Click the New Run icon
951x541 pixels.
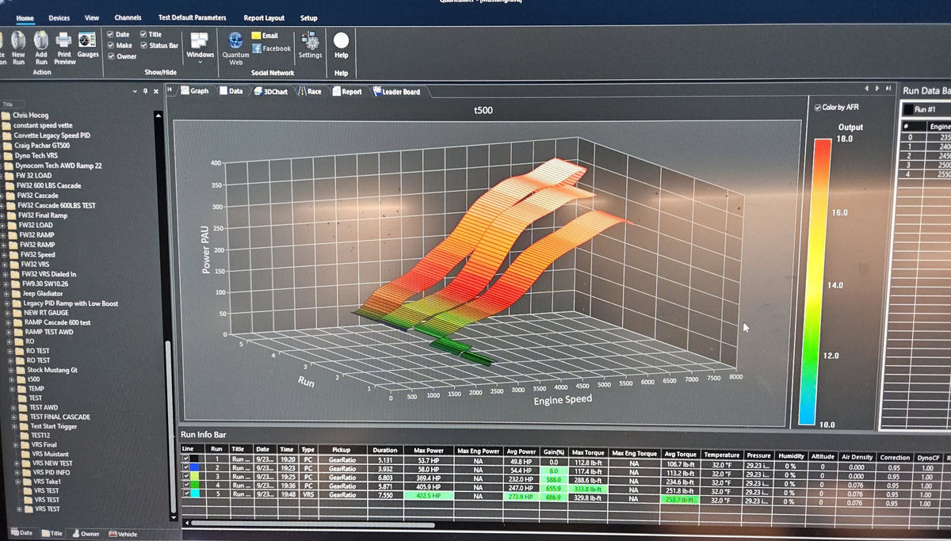pyautogui.click(x=18, y=47)
